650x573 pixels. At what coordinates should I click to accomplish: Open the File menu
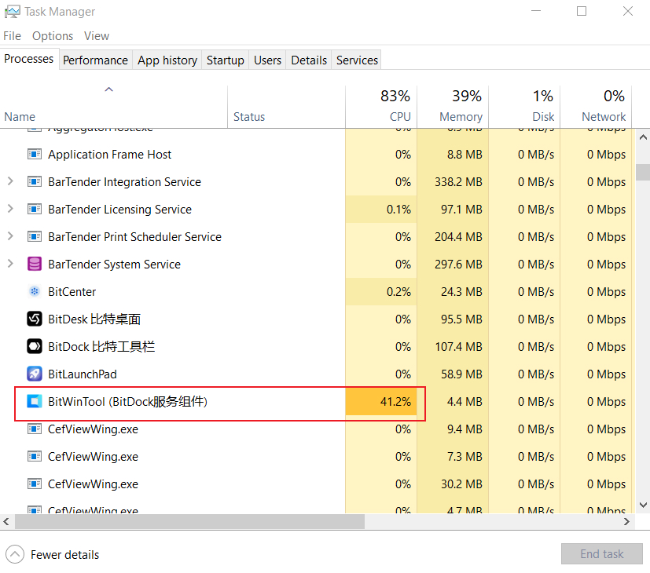[x=12, y=36]
